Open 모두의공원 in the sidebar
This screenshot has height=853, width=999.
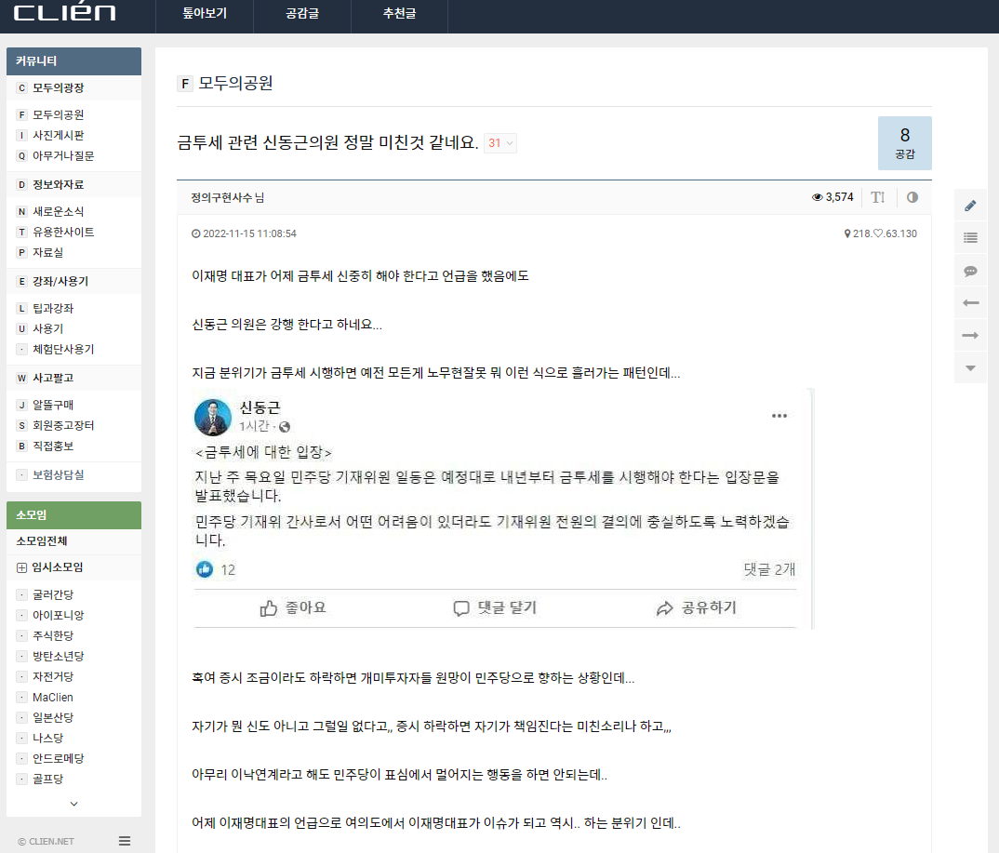pyautogui.click(x=58, y=114)
